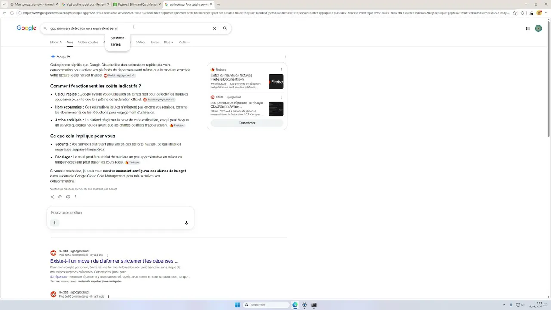
Task: Open a new browser tab
Action: [219, 4]
